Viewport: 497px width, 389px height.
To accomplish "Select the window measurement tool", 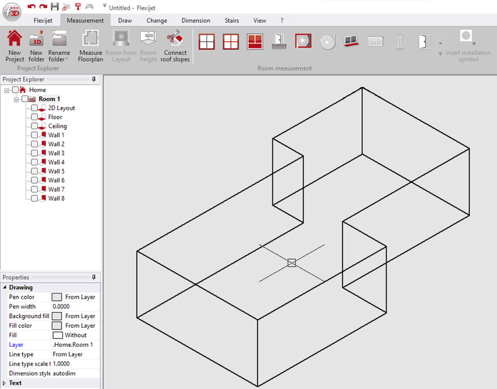I will pos(206,42).
